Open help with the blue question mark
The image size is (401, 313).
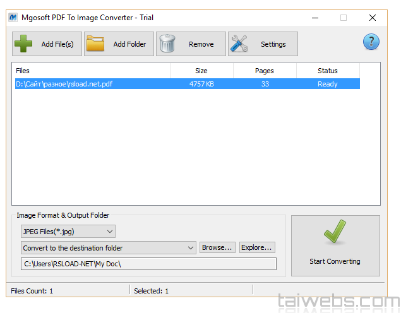tap(371, 42)
